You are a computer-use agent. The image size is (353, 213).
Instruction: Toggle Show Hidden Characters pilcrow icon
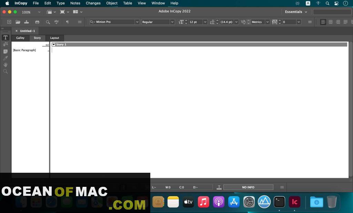[x=67, y=22]
